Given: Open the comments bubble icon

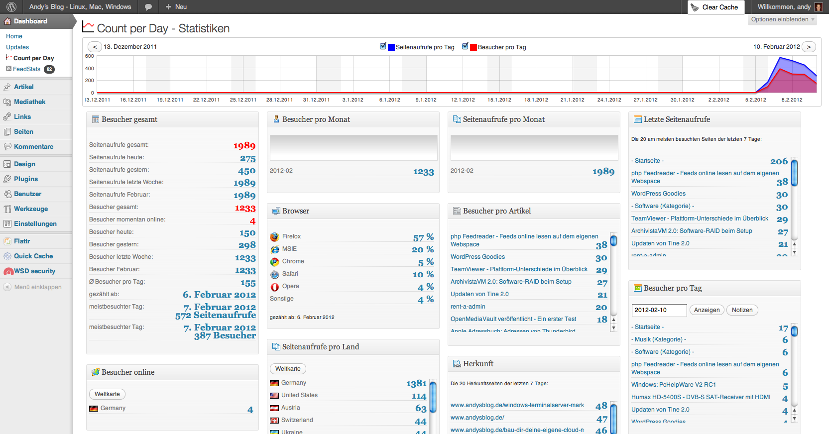Looking at the screenshot, I should (148, 7).
